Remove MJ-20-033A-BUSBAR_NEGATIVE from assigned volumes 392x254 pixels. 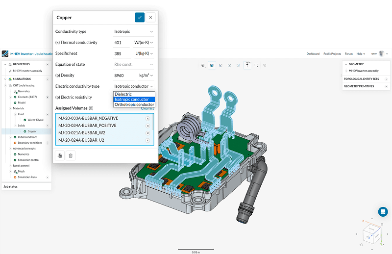click(148, 119)
